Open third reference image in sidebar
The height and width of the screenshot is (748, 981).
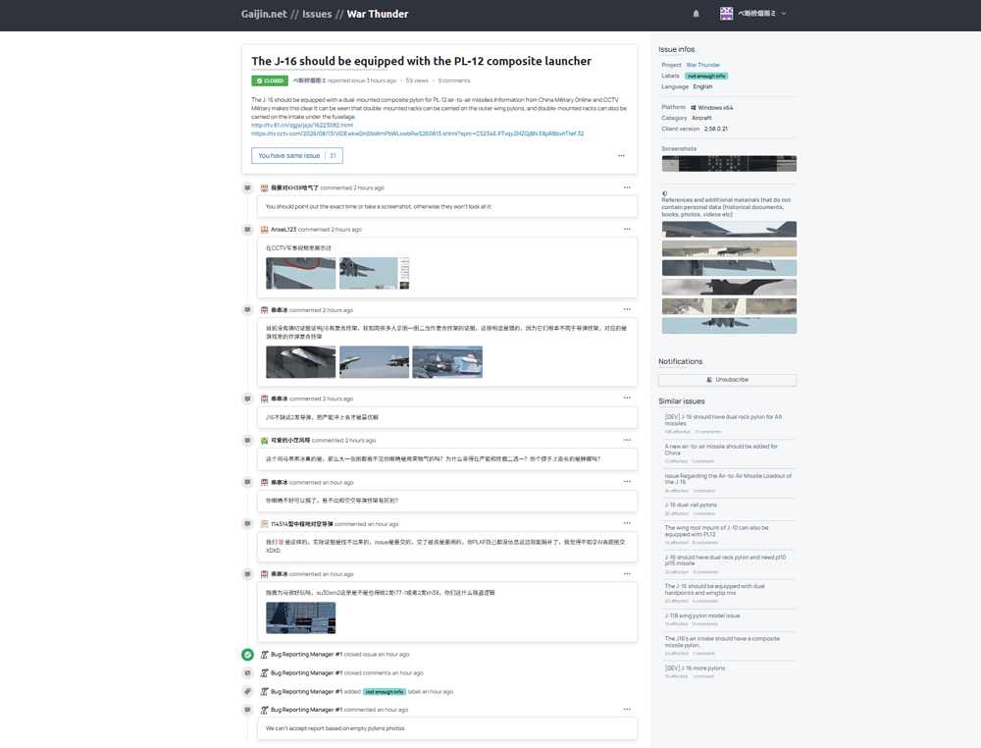tap(729, 268)
